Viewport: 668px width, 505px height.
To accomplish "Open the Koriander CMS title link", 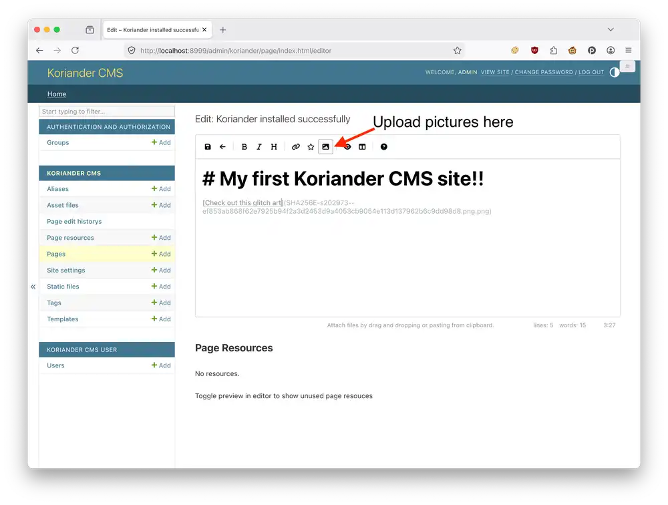I will tap(85, 73).
